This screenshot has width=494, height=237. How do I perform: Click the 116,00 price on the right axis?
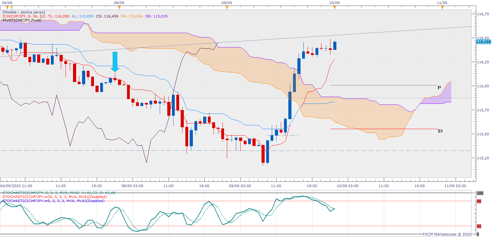coord(483,86)
